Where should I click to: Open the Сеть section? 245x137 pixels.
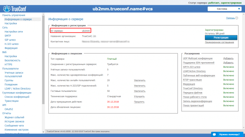[5, 28]
